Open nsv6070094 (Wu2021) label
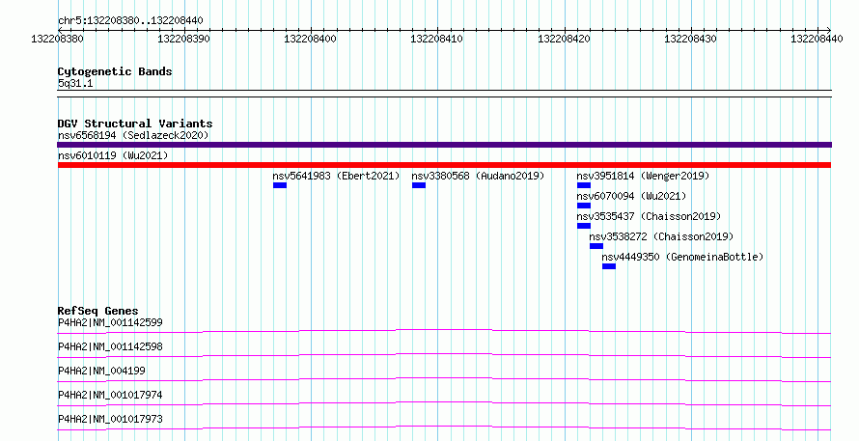 click(x=631, y=196)
